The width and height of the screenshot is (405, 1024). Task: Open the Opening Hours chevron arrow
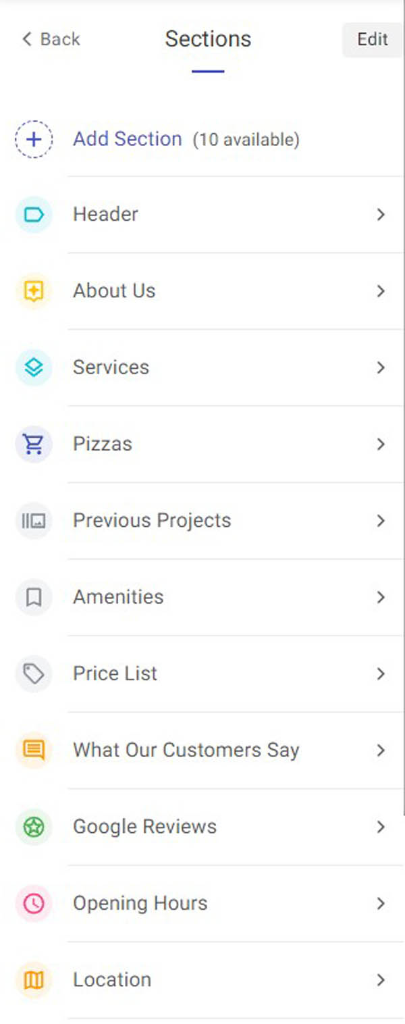pos(381,903)
